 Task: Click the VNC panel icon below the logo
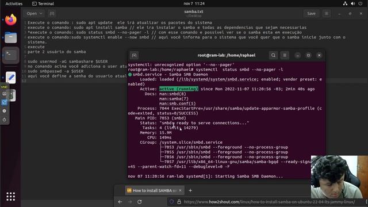(x=4, y=94)
